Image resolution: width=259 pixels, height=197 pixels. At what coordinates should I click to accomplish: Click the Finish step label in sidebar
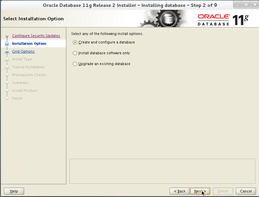[17, 99]
